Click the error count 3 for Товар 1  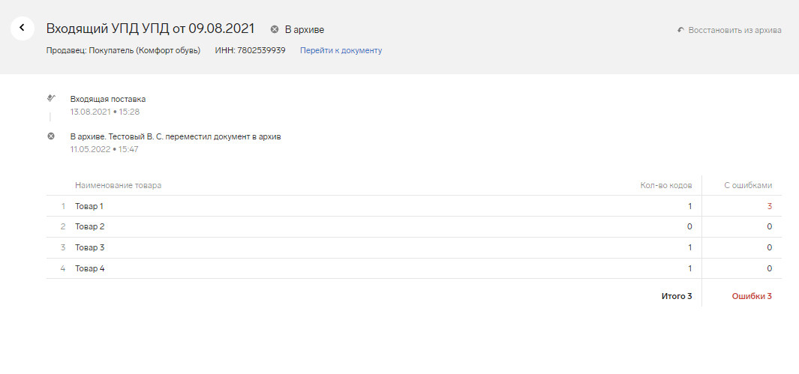(x=769, y=206)
